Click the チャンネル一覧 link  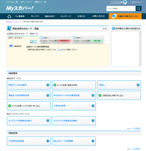12,2
